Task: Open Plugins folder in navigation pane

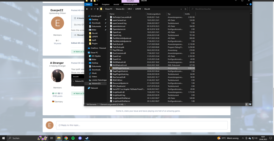Action: 95,43
